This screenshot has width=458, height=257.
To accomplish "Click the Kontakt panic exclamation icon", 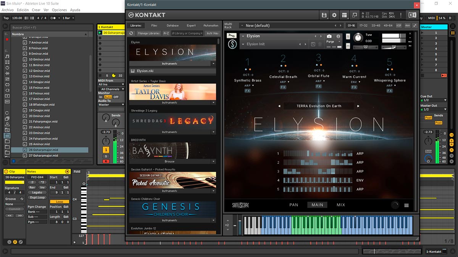I will point(400,15).
